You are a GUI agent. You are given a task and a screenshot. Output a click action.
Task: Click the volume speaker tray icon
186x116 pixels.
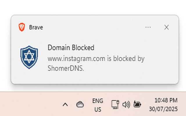(126, 104)
